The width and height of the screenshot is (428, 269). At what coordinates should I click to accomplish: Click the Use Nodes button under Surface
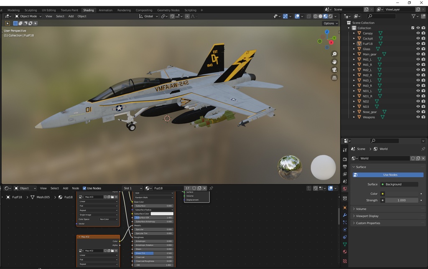(389, 175)
